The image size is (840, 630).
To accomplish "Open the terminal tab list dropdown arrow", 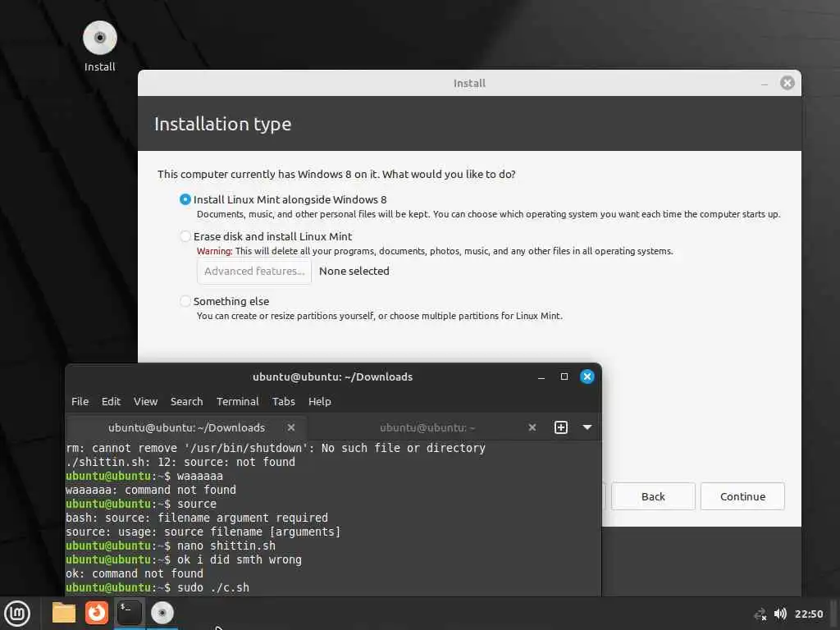I will click(x=587, y=427).
